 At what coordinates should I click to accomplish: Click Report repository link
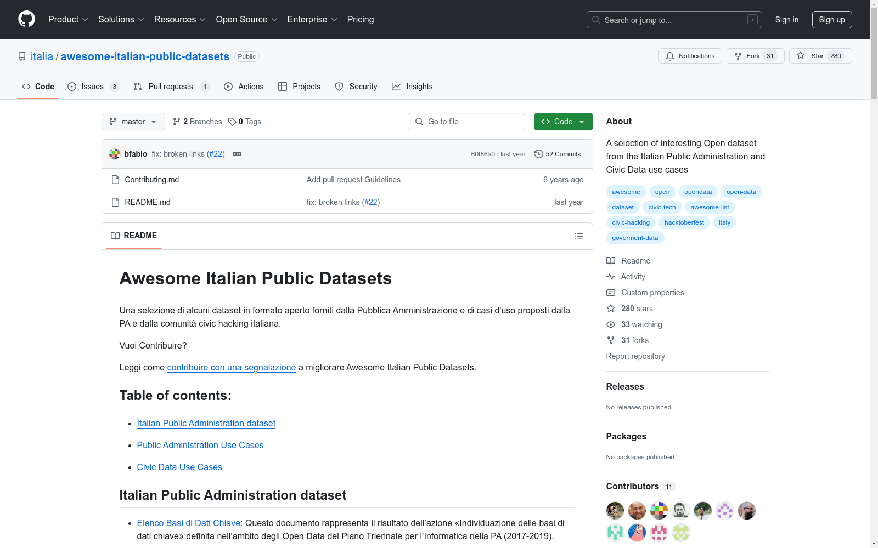[x=635, y=356]
